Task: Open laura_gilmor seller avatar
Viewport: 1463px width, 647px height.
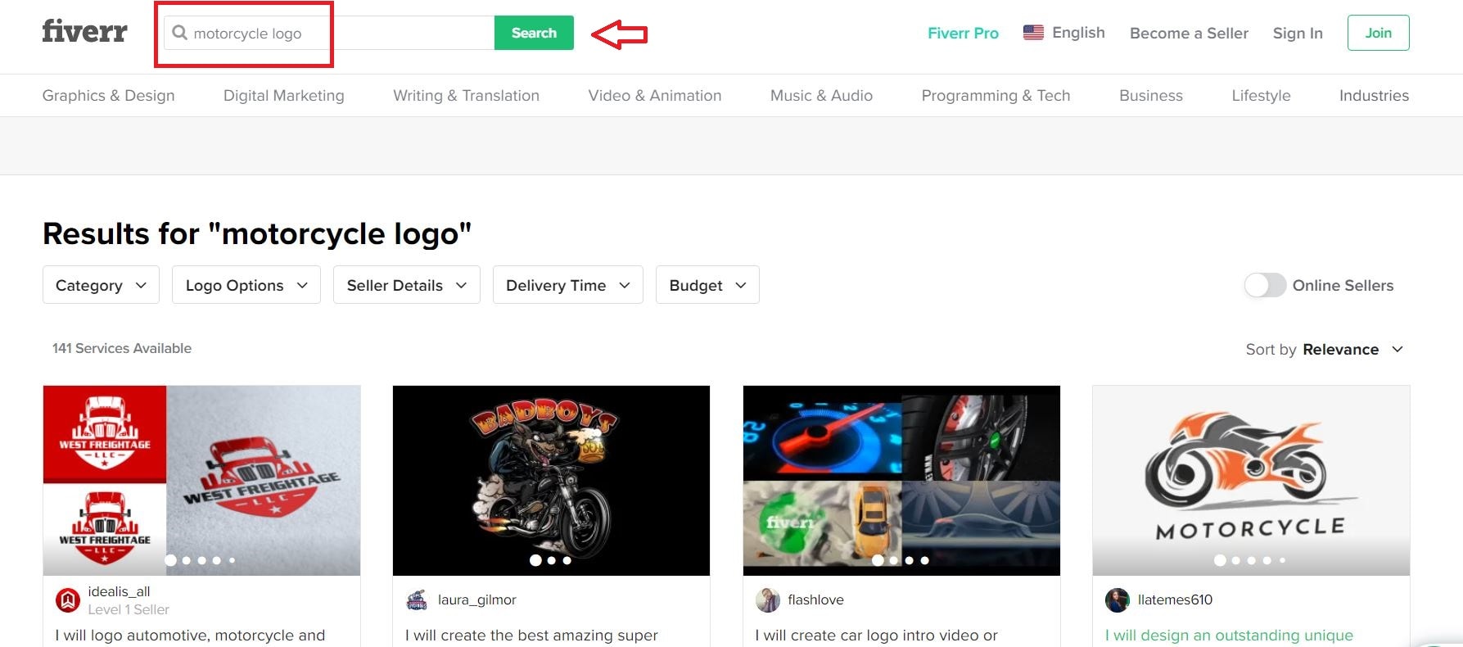Action: click(417, 599)
